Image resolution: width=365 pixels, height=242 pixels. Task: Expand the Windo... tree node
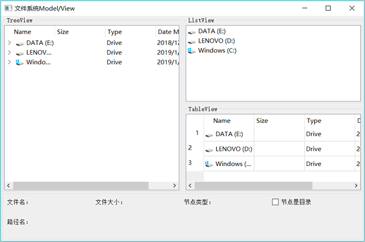click(9, 62)
